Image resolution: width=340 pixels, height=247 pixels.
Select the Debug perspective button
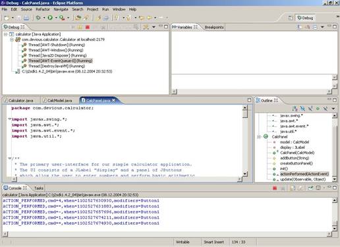[305, 18]
